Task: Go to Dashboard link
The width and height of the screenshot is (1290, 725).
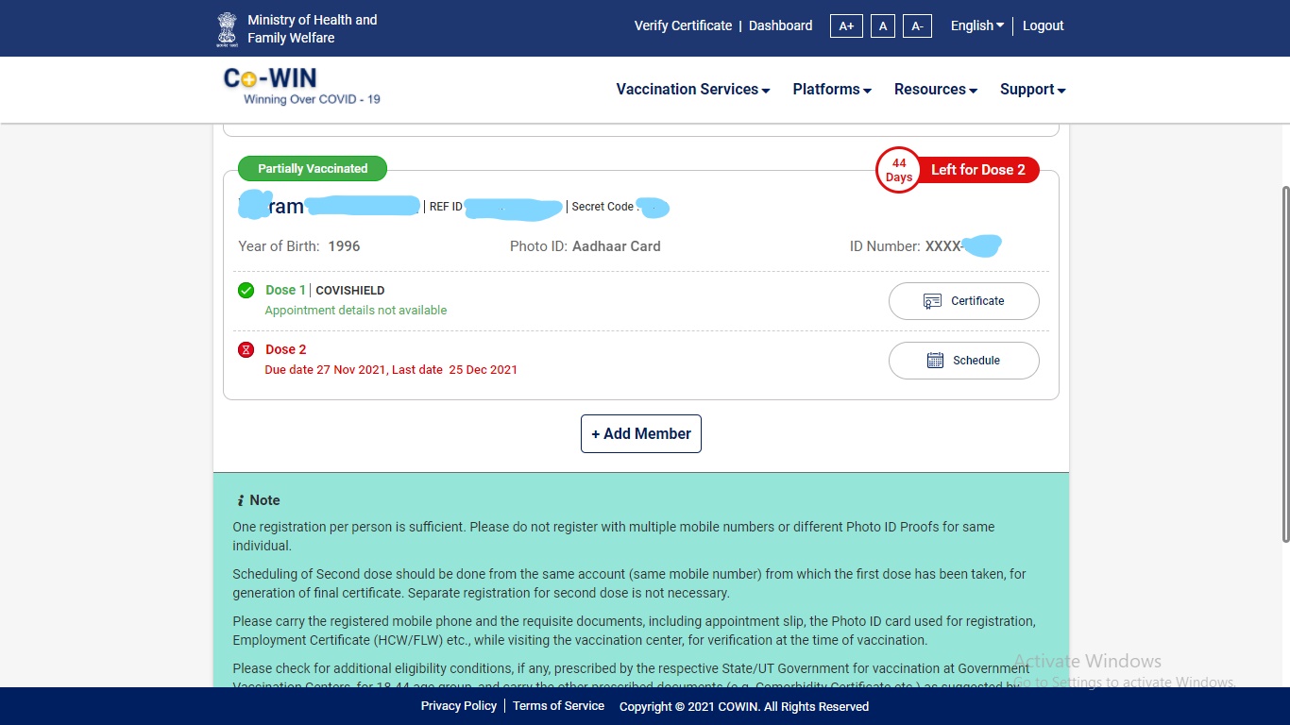Action: pos(780,25)
